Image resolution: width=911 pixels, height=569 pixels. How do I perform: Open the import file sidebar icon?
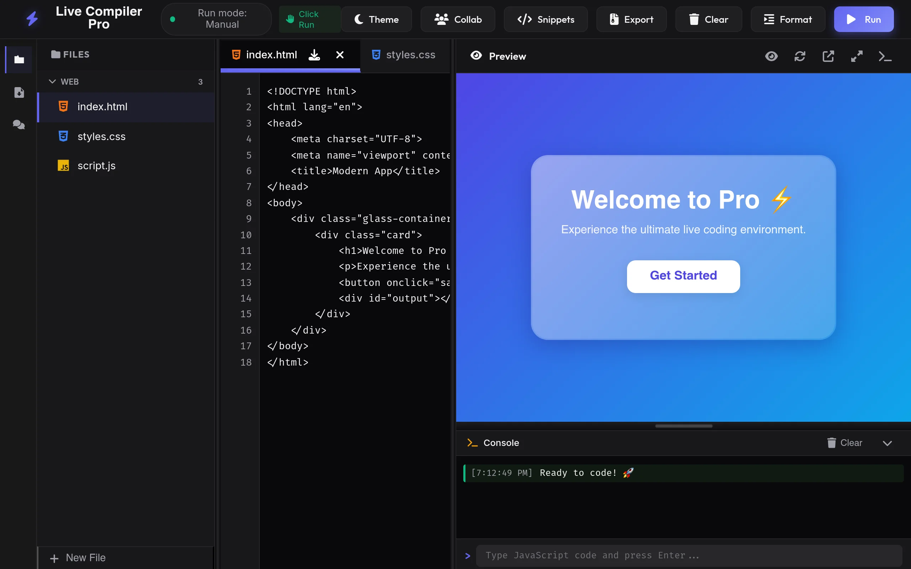19,92
